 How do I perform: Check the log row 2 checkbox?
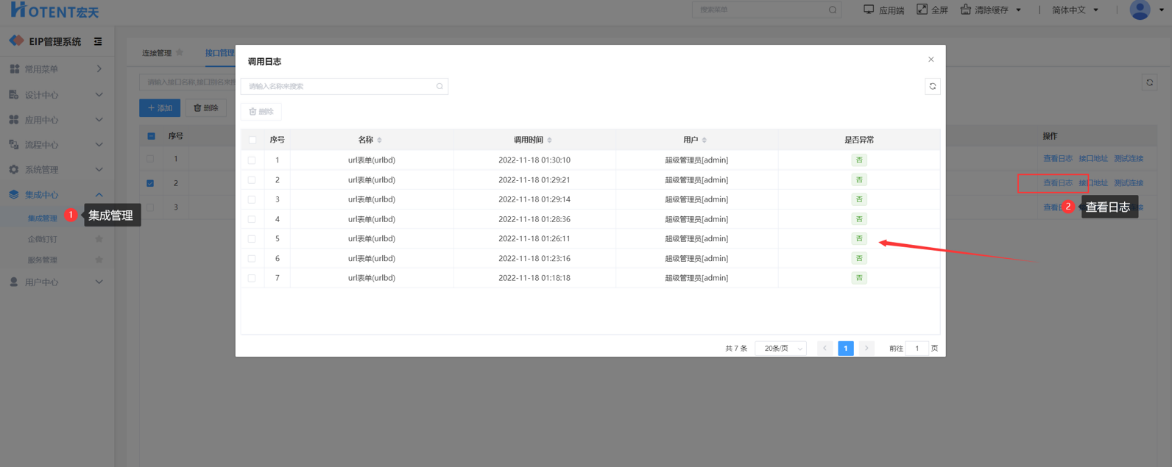pyautogui.click(x=252, y=180)
